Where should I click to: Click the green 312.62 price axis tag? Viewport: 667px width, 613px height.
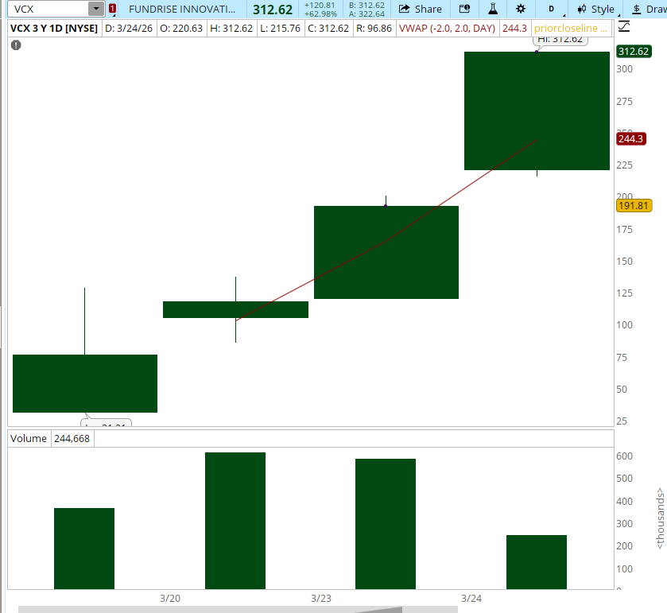pyautogui.click(x=634, y=52)
